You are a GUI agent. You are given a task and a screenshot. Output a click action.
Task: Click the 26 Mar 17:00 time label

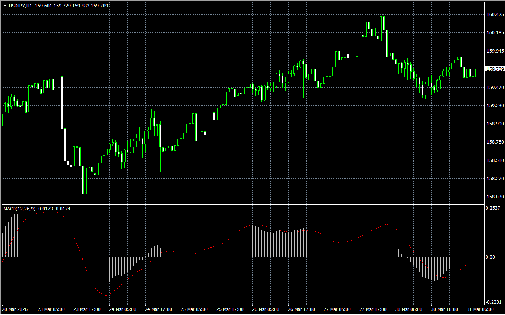tap(301, 309)
